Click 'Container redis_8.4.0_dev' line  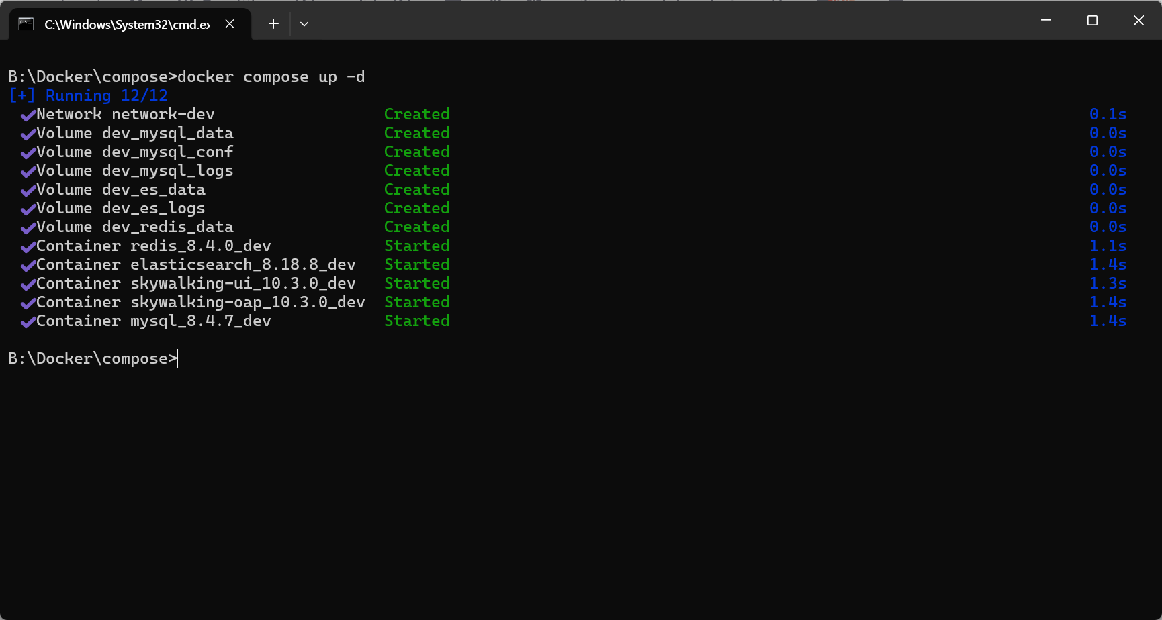click(154, 246)
